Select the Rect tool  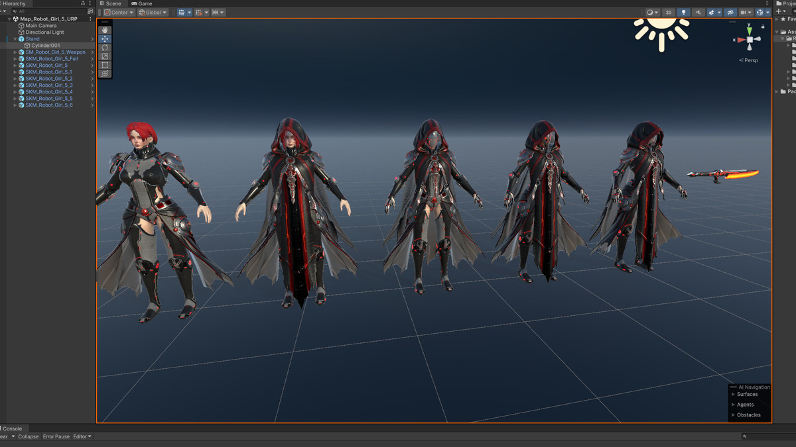point(105,65)
